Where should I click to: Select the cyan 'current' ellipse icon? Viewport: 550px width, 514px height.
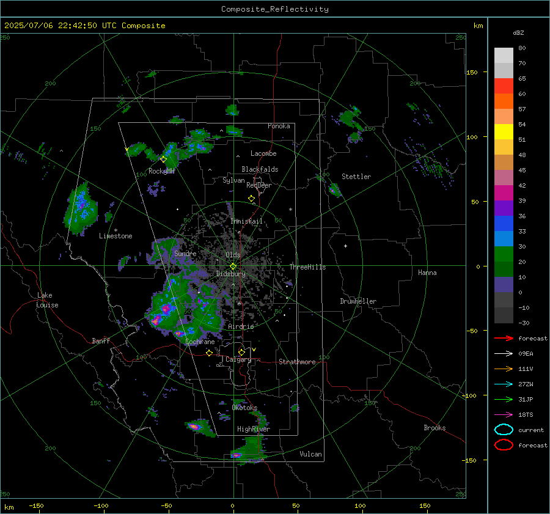coord(504,430)
